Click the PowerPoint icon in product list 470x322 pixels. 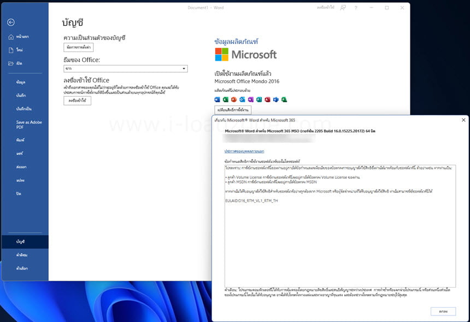click(x=234, y=99)
